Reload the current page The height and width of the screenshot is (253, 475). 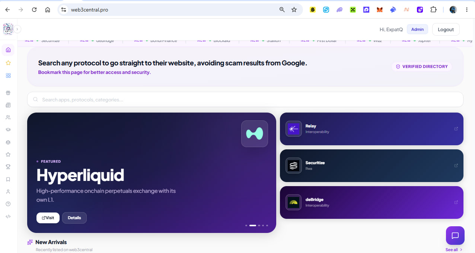coord(34,10)
